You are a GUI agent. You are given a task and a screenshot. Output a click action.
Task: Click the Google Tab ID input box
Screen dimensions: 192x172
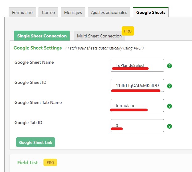point(137,126)
